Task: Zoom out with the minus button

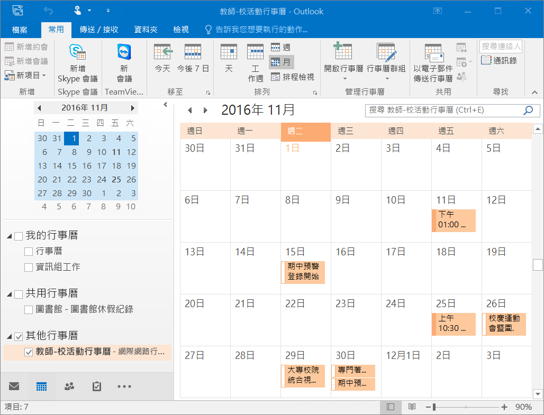Action: tap(428, 407)
